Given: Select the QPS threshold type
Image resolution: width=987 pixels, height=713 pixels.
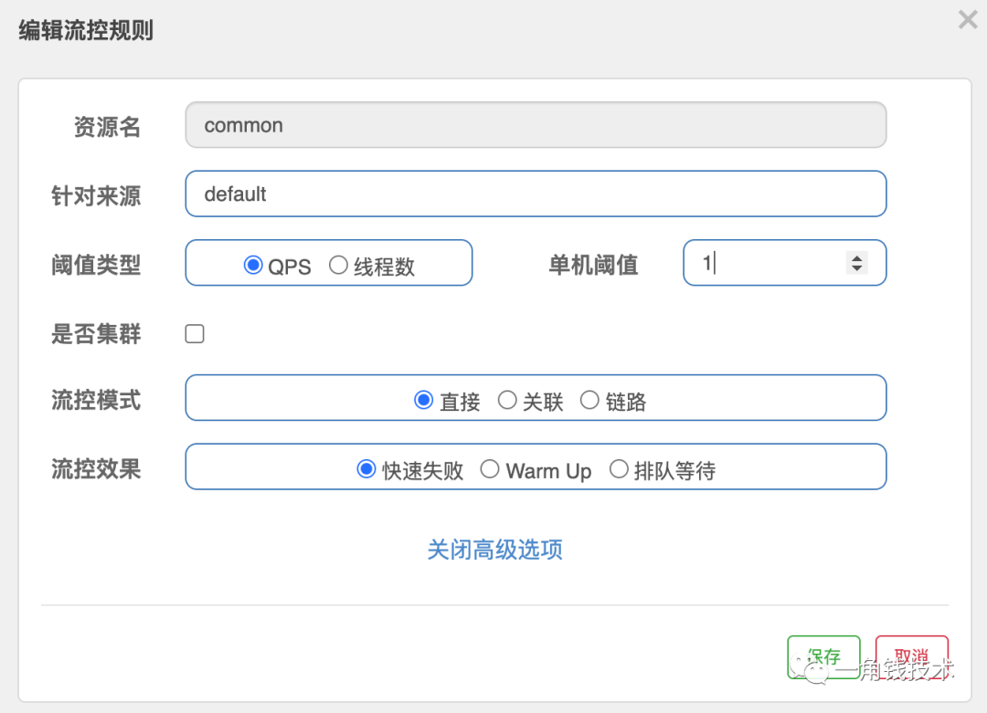Looking at the screenshot, I should click(253, 266).
